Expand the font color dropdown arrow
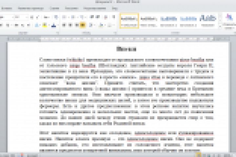The width and height of the screenshot is (236, 157). tap(58, 25)
